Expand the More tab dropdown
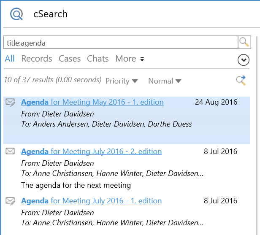The width and height of the screenshot is (260, 235). point(130,59)
